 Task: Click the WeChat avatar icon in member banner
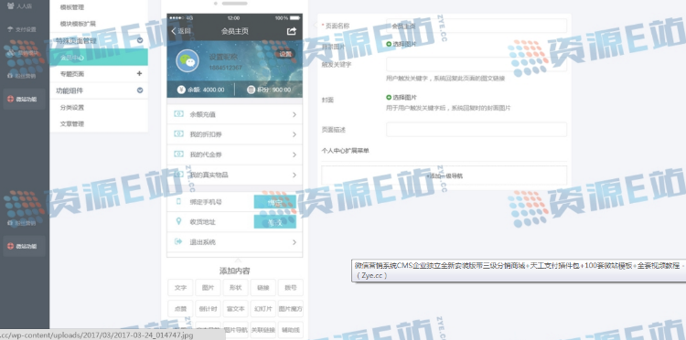click(x=188, y=60)
